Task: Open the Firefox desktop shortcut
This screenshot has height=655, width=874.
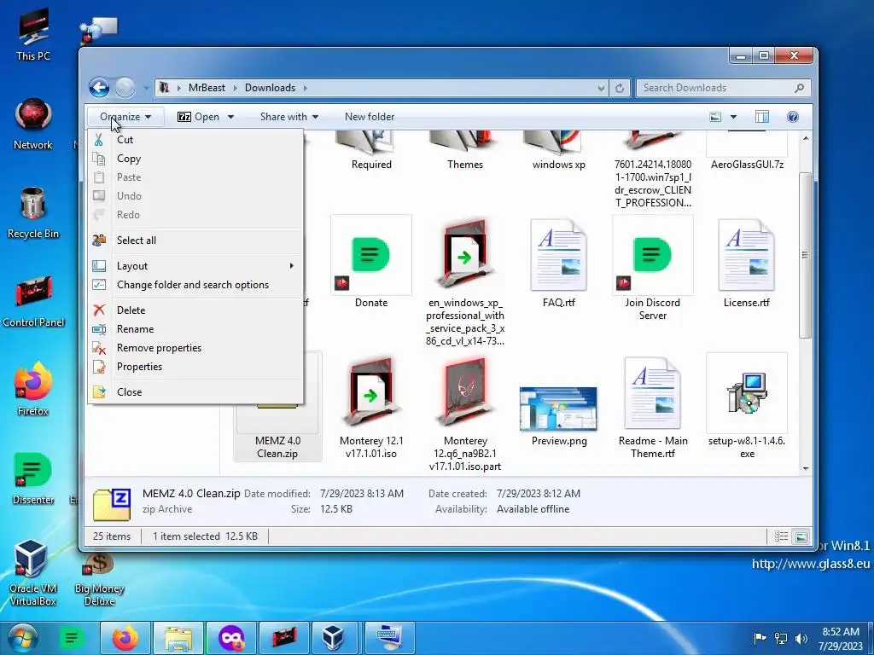Action: pos(33,389)
